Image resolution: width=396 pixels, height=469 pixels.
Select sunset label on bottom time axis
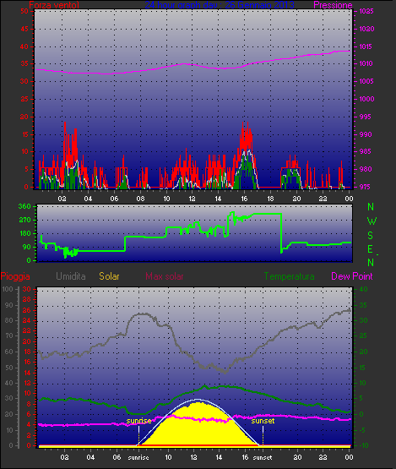[263, 458]
